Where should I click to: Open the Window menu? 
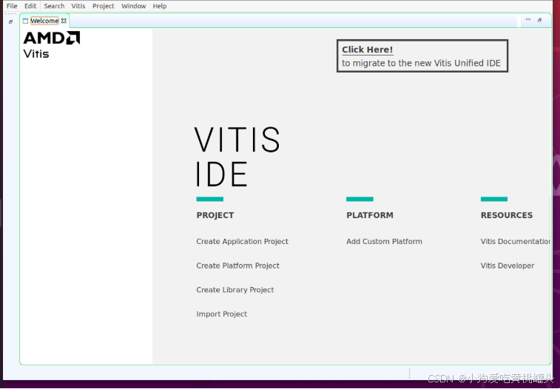pos(134,6)
